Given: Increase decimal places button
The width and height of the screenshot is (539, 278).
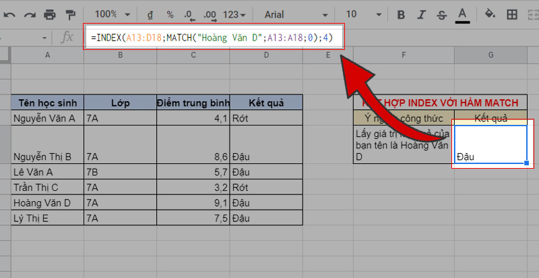Looking at the screenshot, I should (210, 13).
